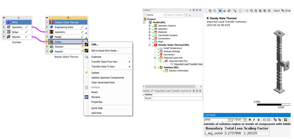Image resolution: width=294 pixels, height=139 pixels.
Task: Click the Italic formatting icon in Comment toolbar
Action: (254, 120)
